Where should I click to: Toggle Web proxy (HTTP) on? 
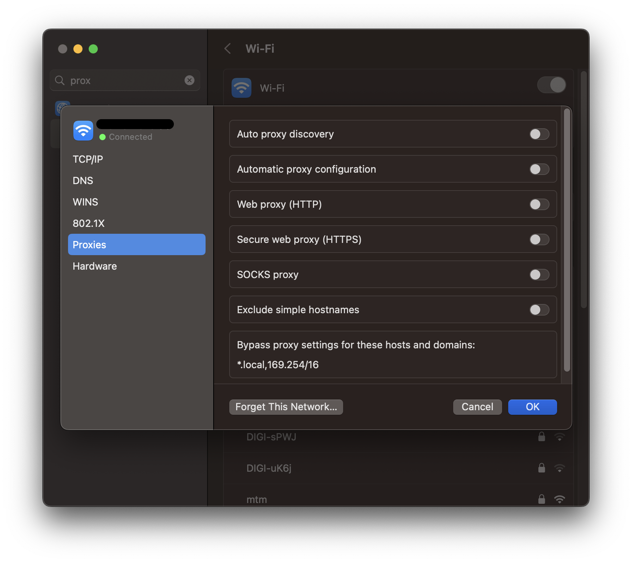pyautogui.click(x=539, y=204)
